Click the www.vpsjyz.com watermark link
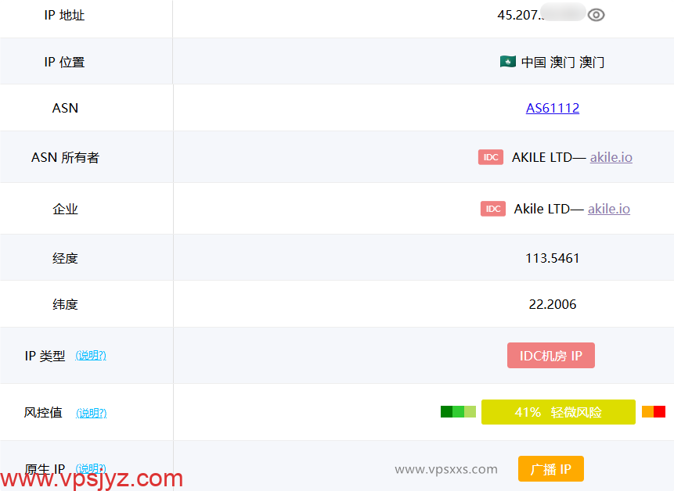 tap(92, 478)
